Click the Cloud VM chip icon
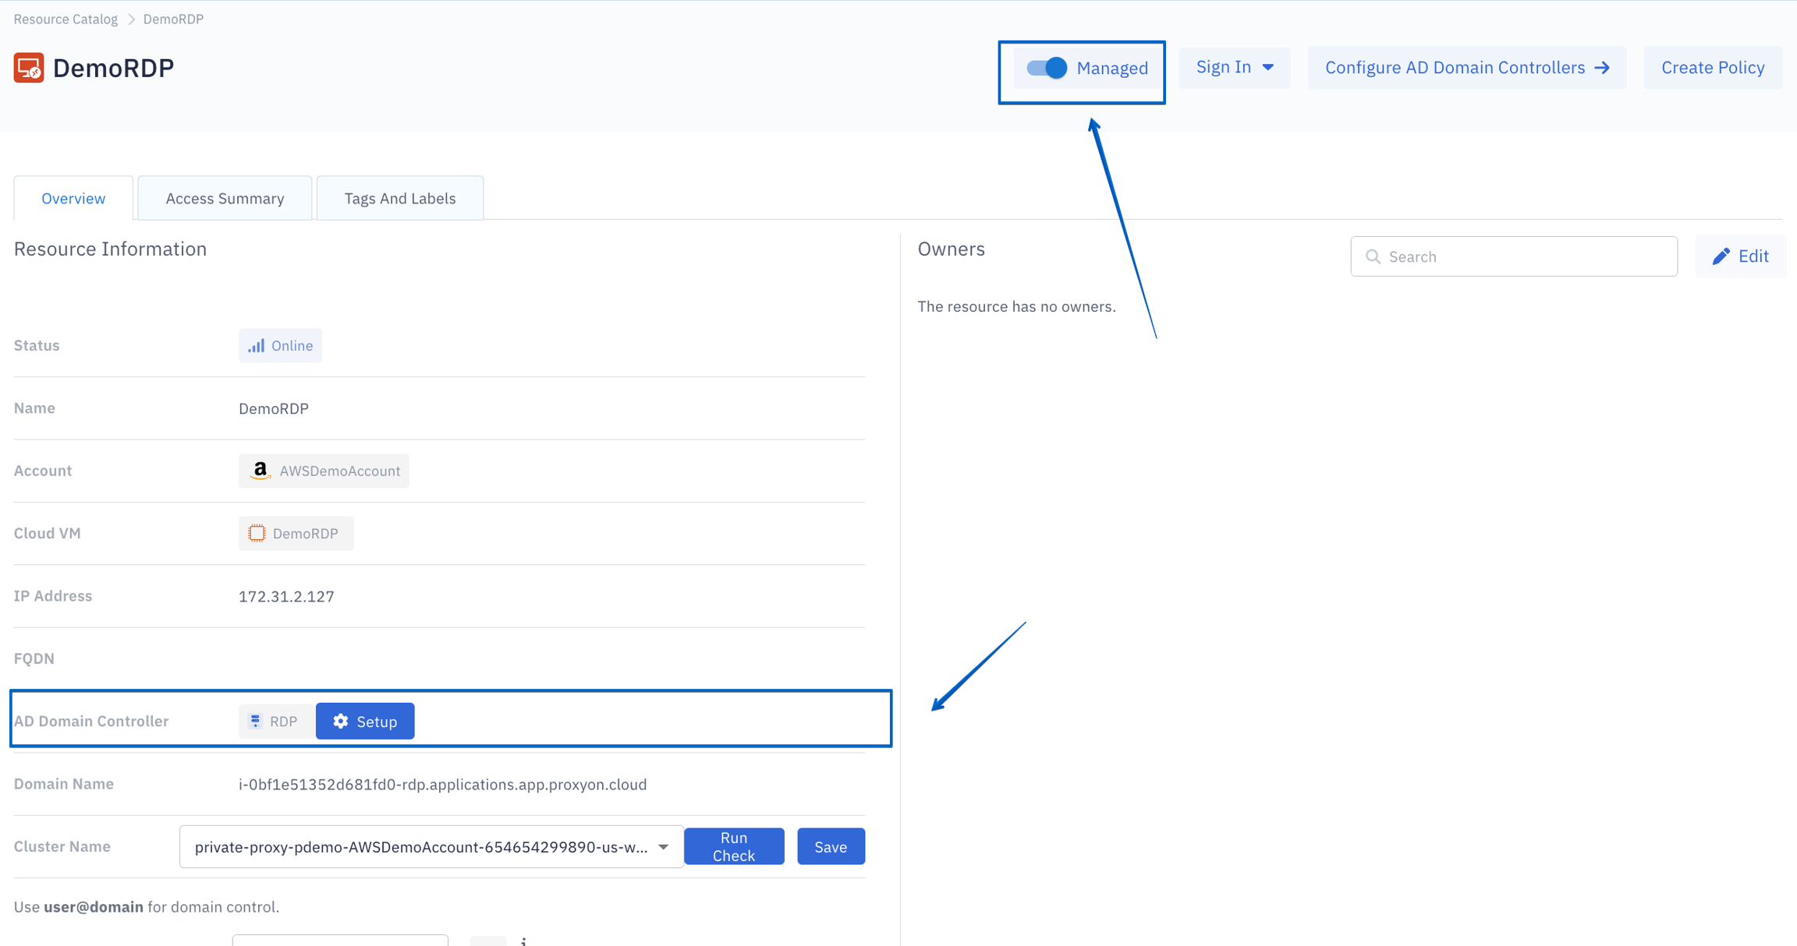The height and width of the screenshot is (946, 1797). (257, 534)
